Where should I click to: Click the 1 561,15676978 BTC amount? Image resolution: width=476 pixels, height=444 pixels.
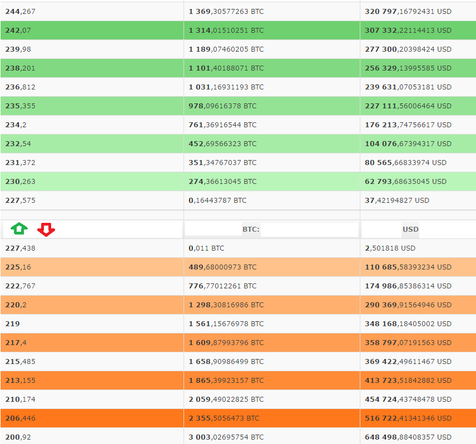pos(226,324)
